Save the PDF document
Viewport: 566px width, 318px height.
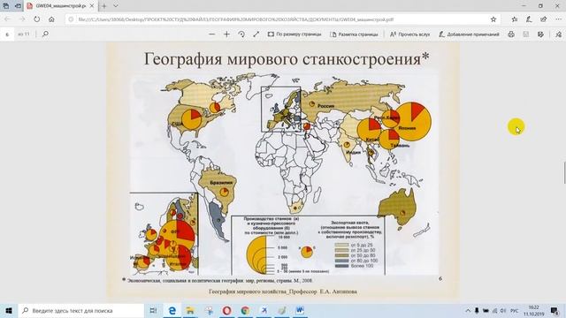[526, 34]
